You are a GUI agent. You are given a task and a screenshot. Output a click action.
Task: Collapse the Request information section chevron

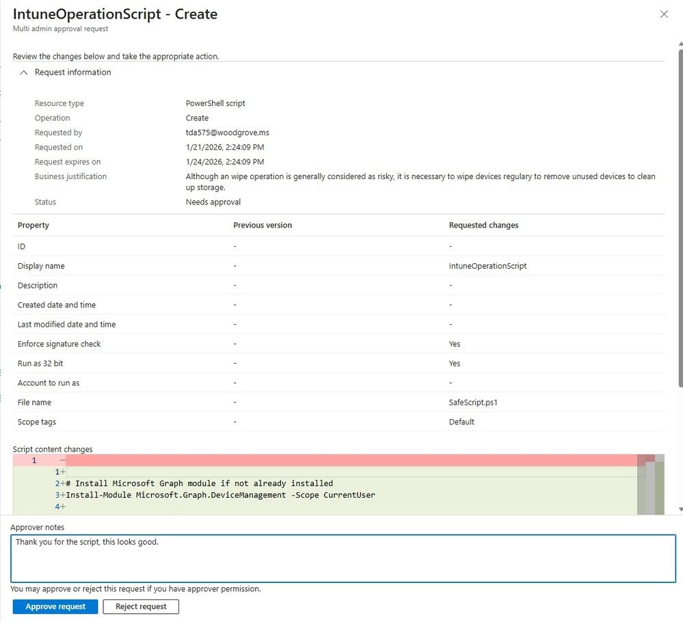tap(24, 72)
